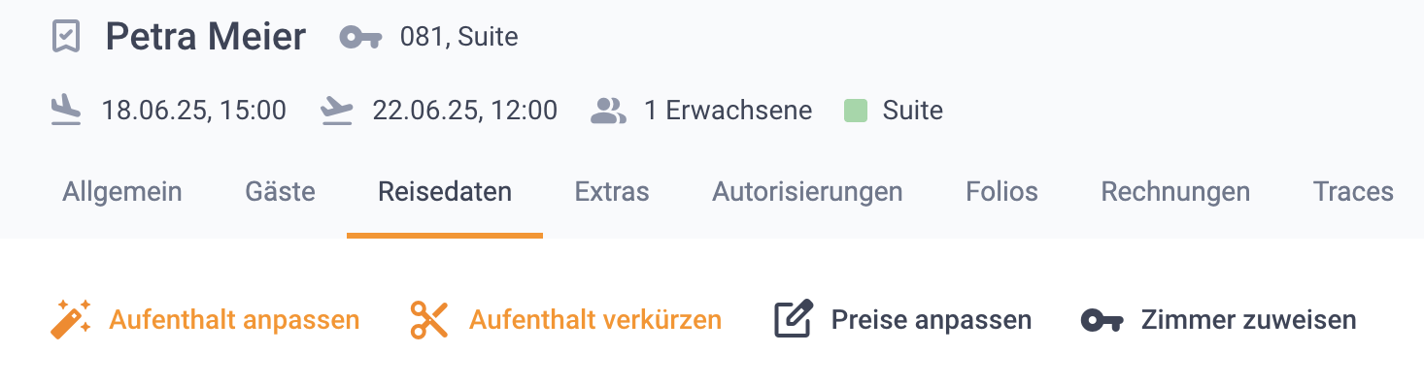The width and height of the screenshot is (1424, 386).
Task: Click the departure plane icon
Action: click(336, 111)
